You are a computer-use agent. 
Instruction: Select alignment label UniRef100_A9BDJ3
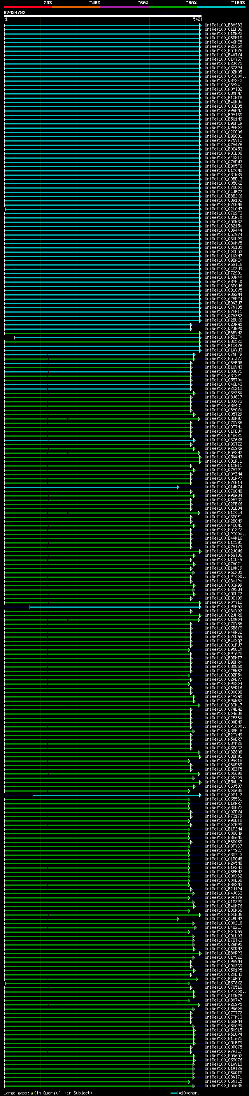tap(223, 179)
